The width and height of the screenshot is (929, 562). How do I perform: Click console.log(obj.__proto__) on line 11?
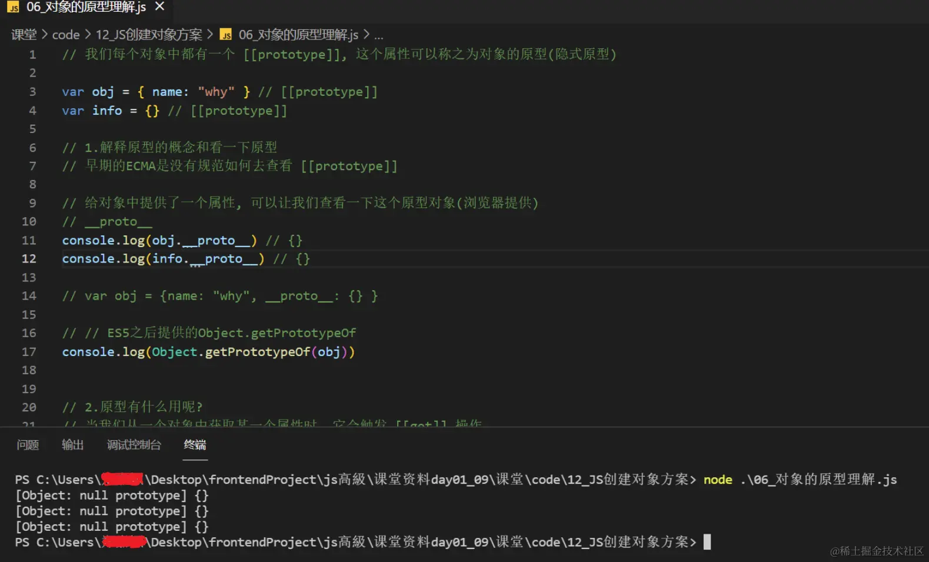(x=159, y=241)
